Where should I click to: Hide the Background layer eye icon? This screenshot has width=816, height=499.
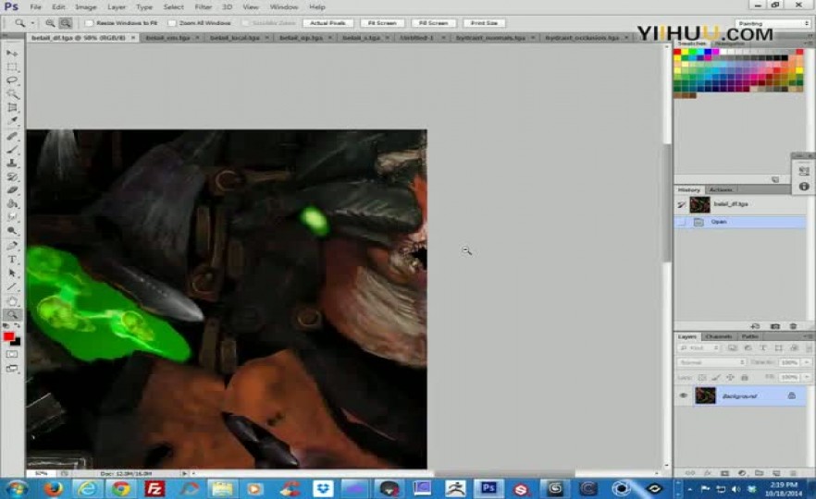(x=684, y=396)
